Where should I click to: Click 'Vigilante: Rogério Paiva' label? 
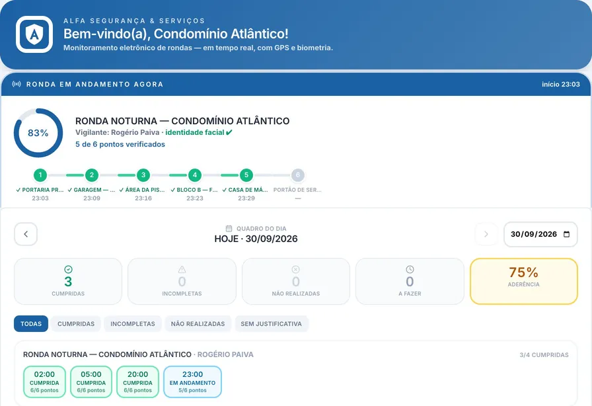tap(118, 132)
